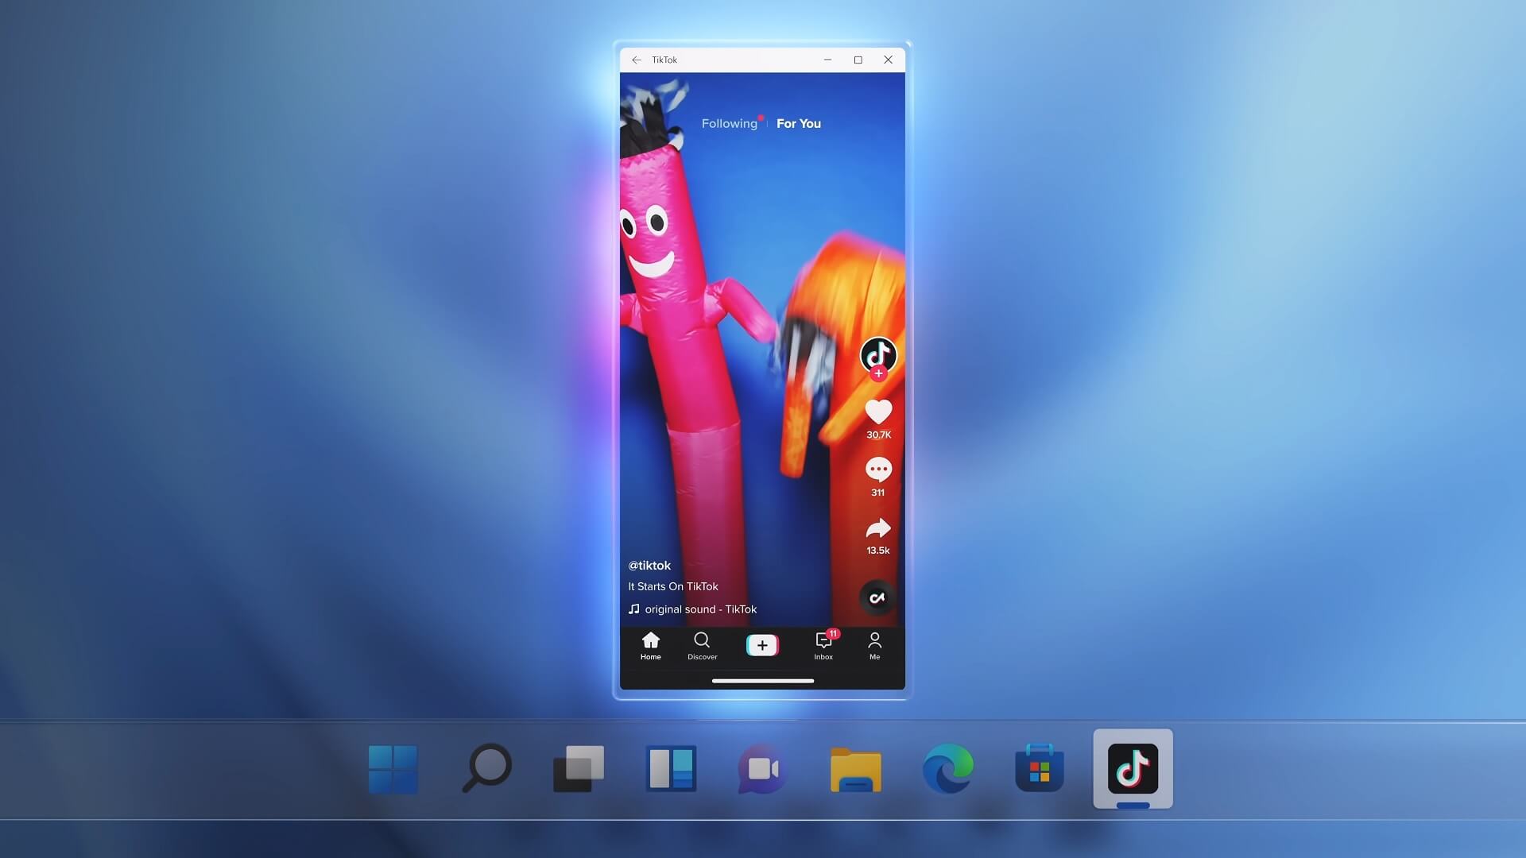Viewport: 1526px width, 858px height.
Task: View the Me profile section
Action: 874,644
